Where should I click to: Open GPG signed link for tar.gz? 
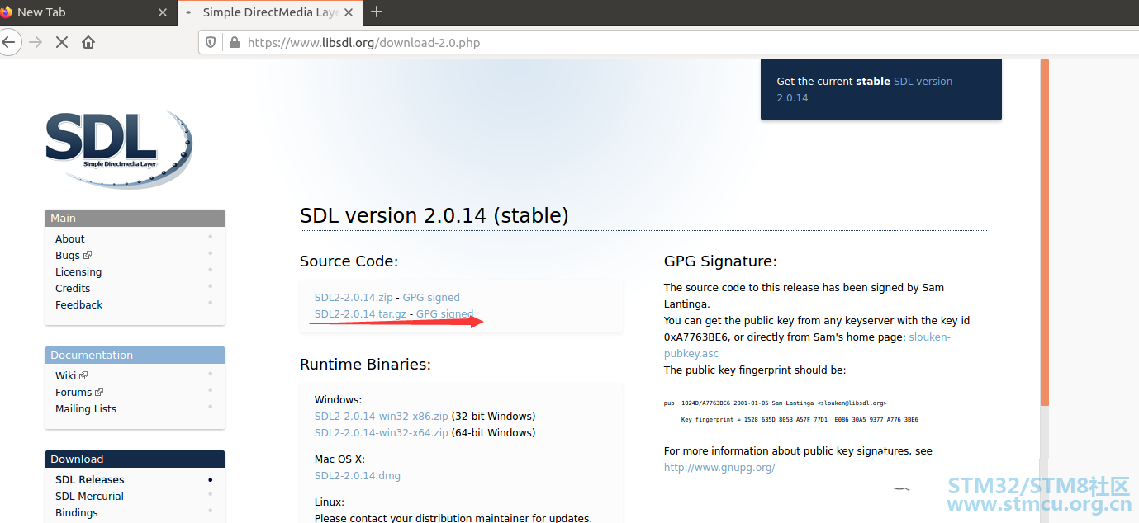pyautogui.click(x=444, y=313)
